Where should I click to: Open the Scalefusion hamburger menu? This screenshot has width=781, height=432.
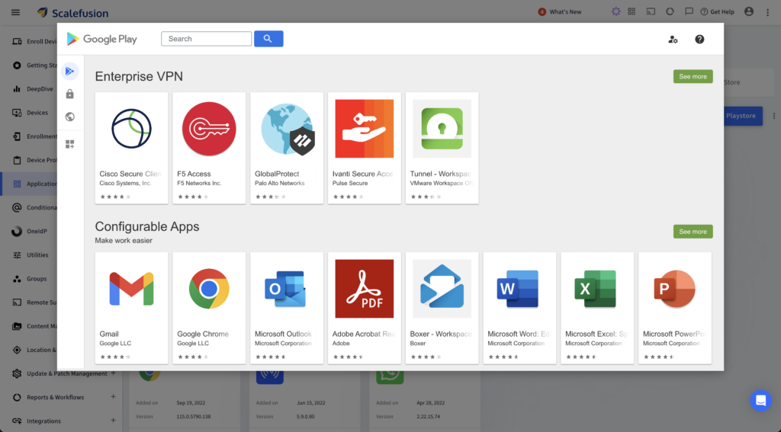pos(15,12)
